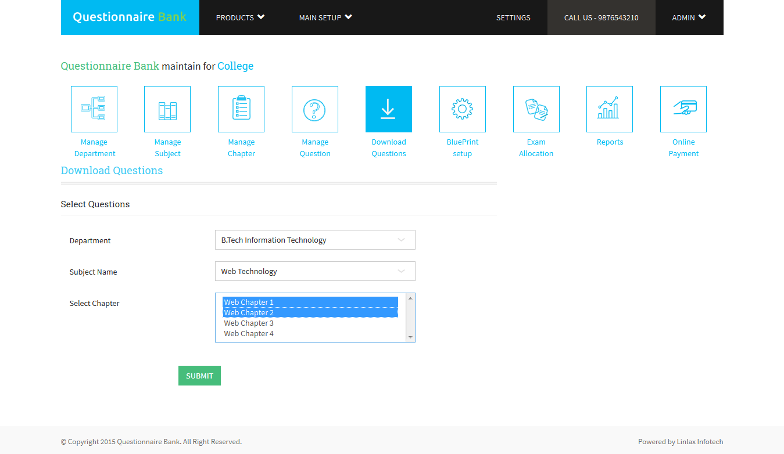Open the Subject Name dropdown
The width and height of the screenshot is (784, 454).
click(x=315, y=271)
